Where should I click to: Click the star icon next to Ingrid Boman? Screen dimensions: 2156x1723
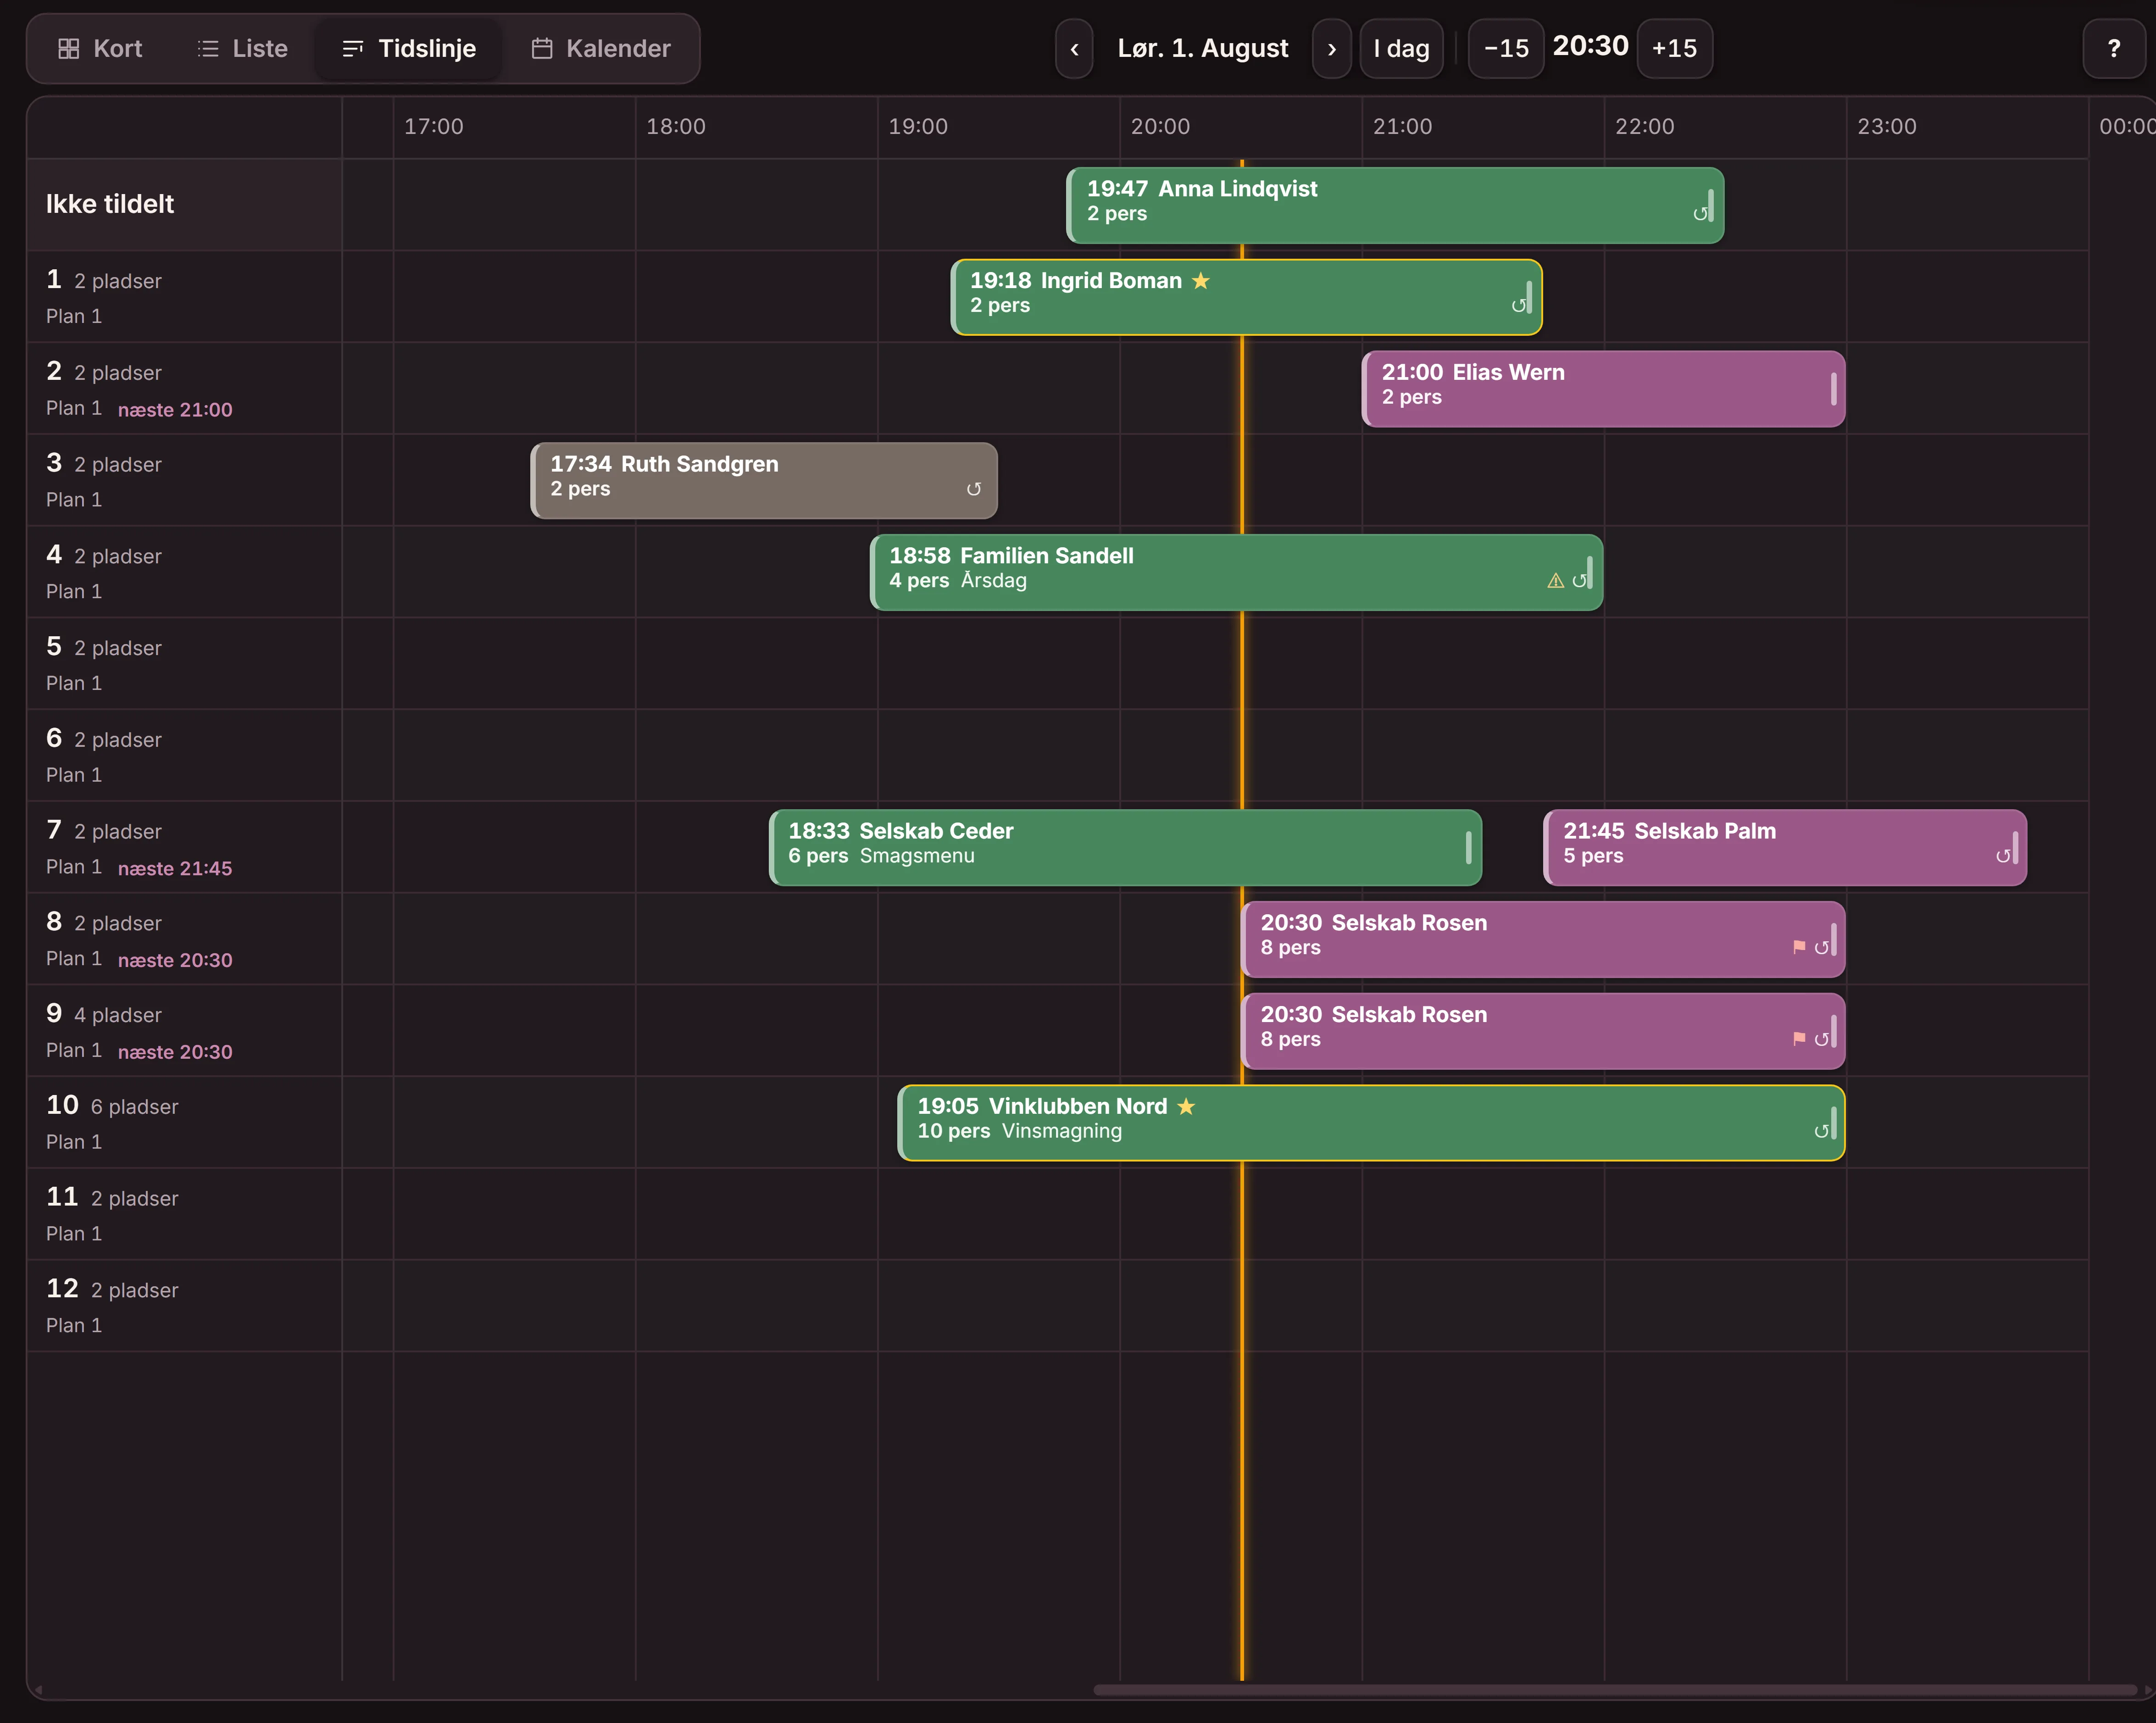point(1201,281)
